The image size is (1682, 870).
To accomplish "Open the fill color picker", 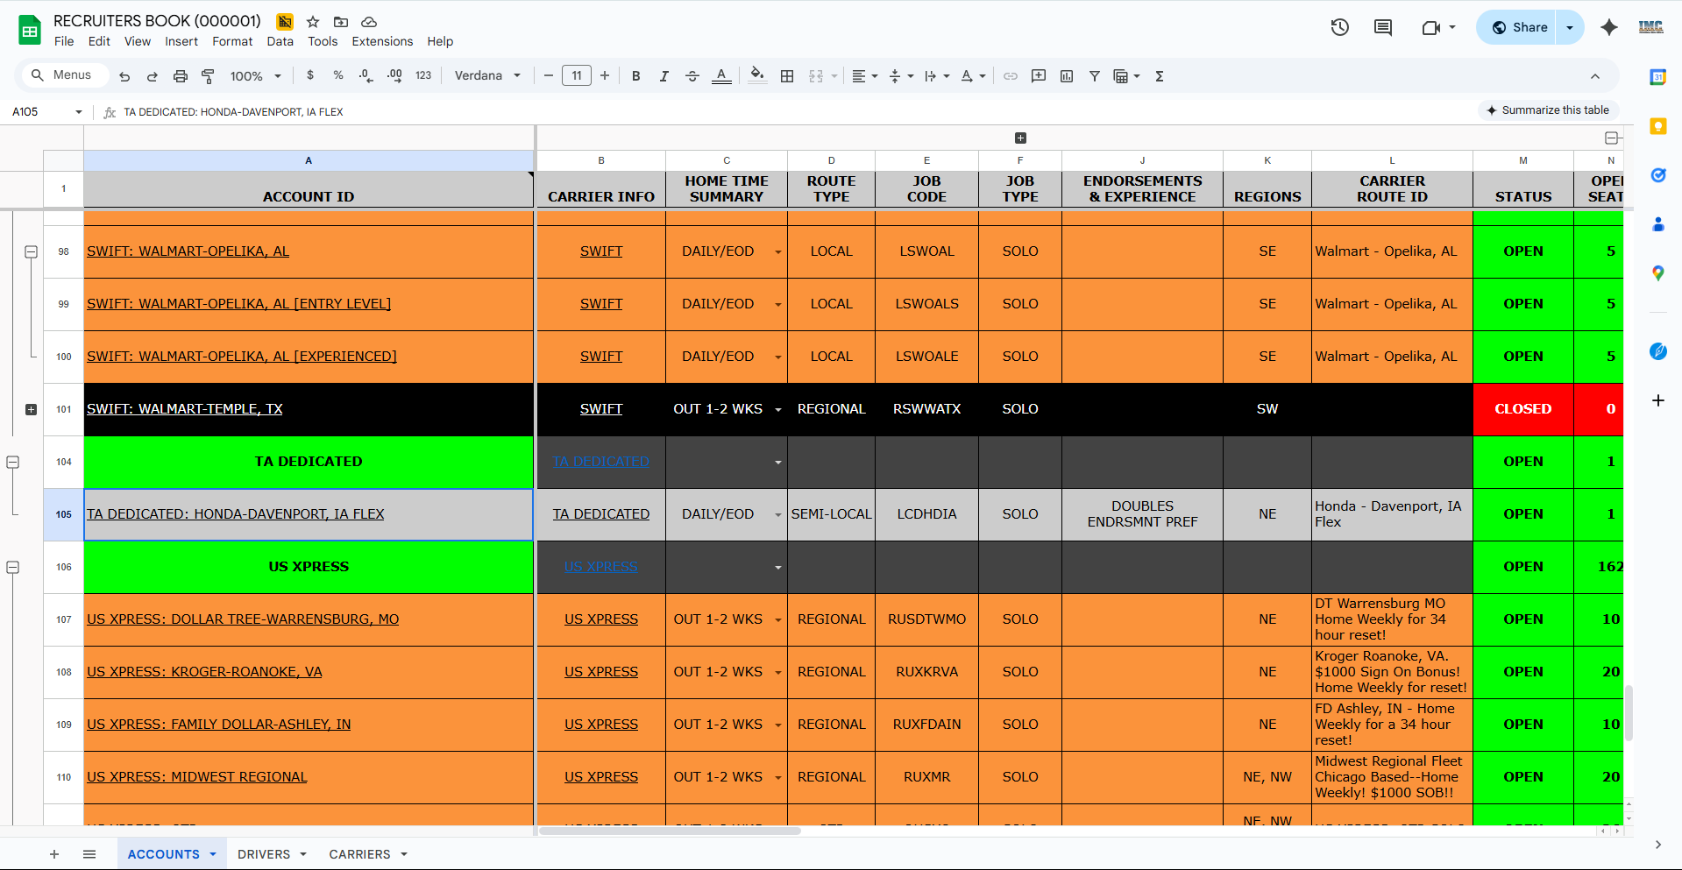I will [x=757, y=75].
